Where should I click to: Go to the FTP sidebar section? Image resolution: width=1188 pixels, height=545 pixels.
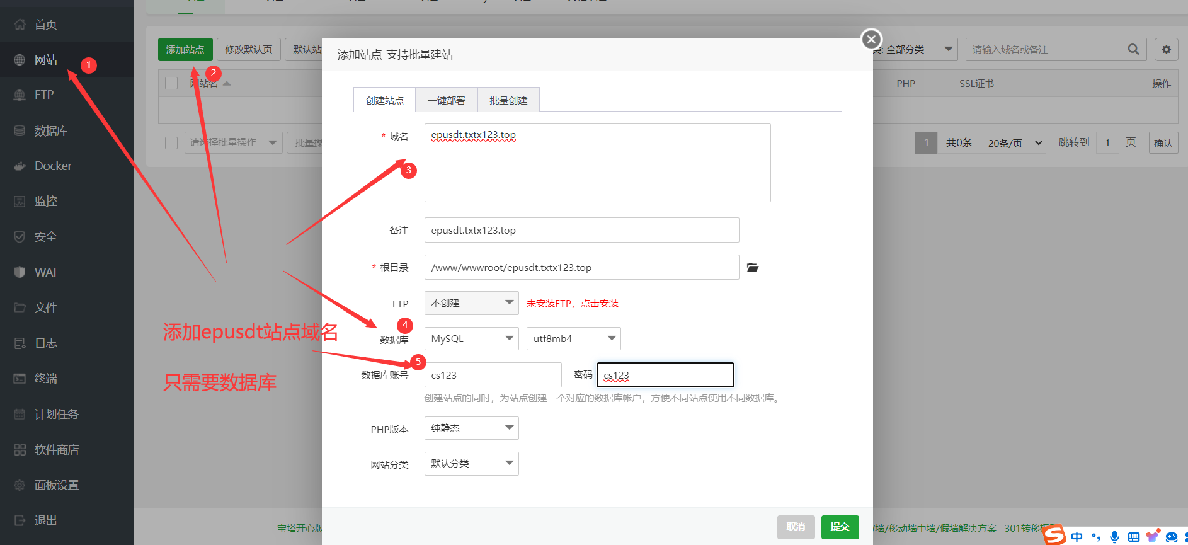(x=44, y=95)
